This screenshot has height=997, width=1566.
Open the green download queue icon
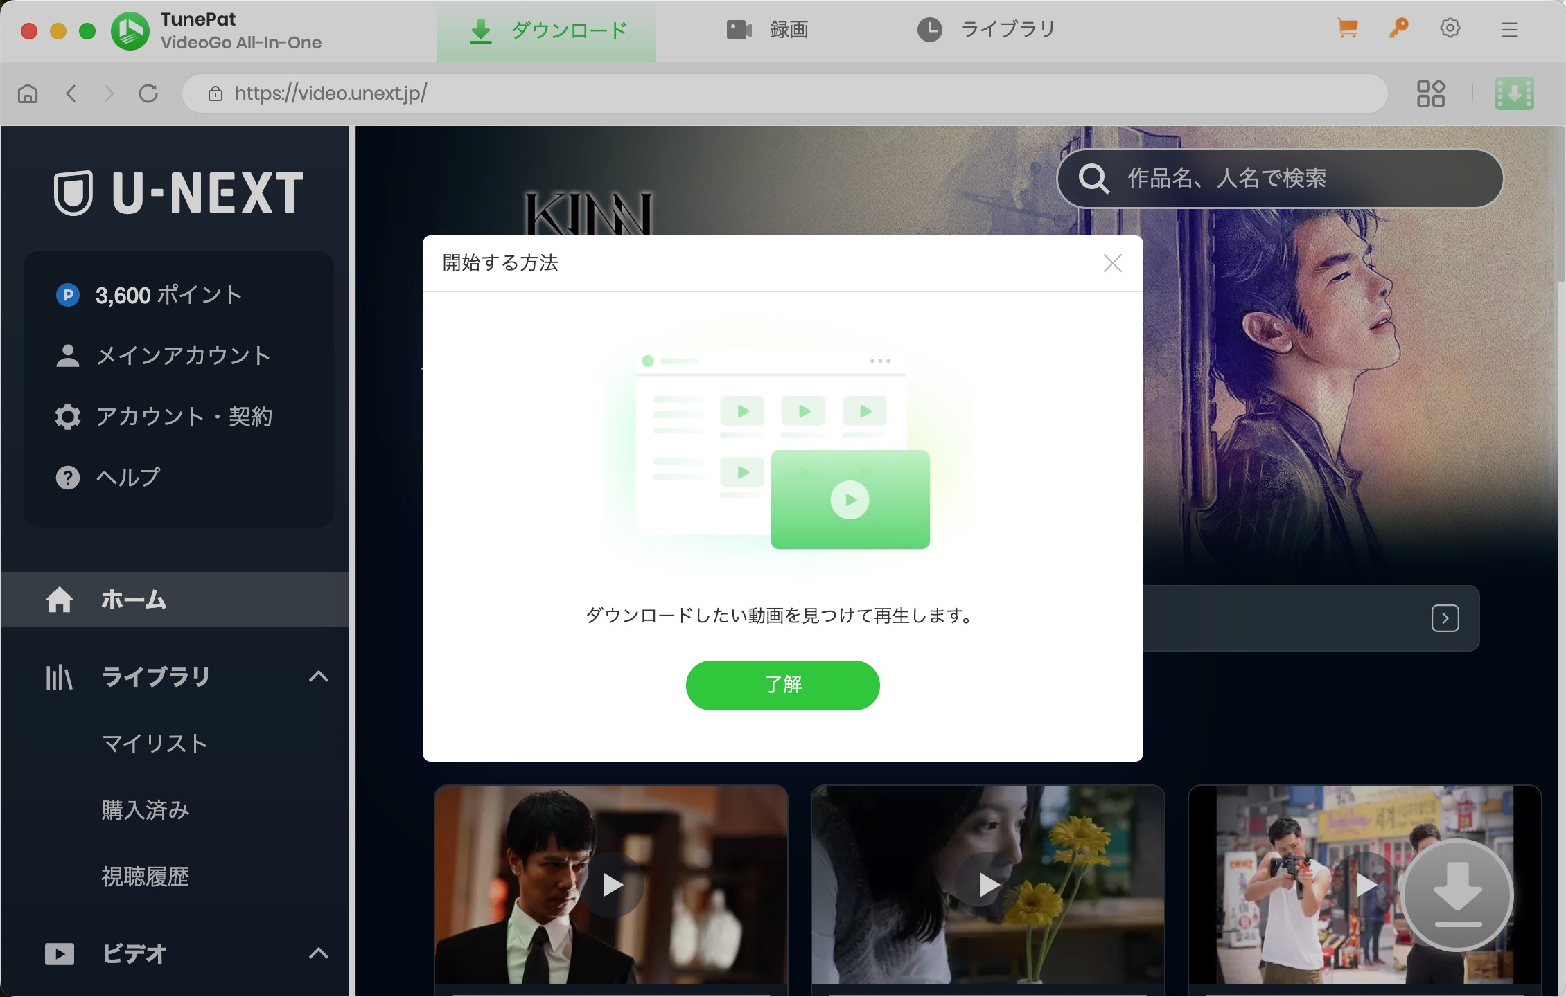tap(1515, 93)
